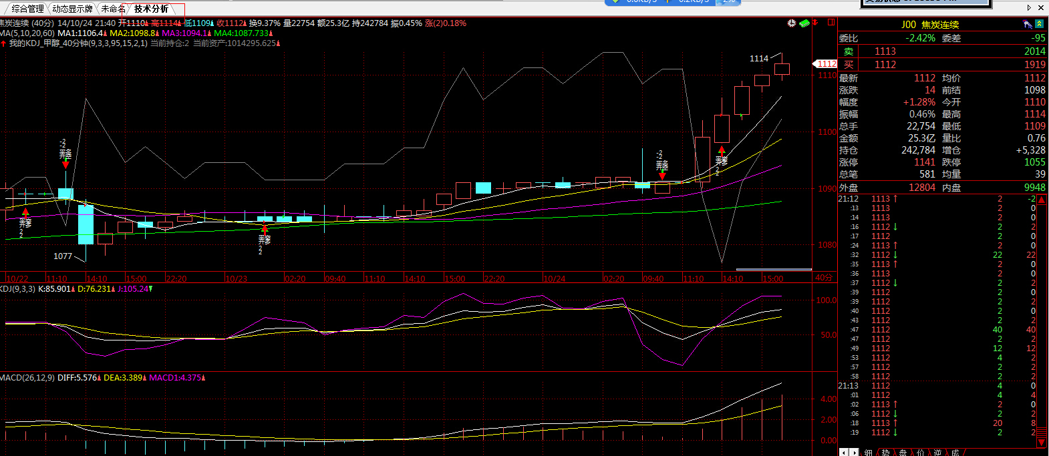Screen dimensions: 1049x456
Task: Click the 10/22 date marker on time axis
Action: (17, 278)
